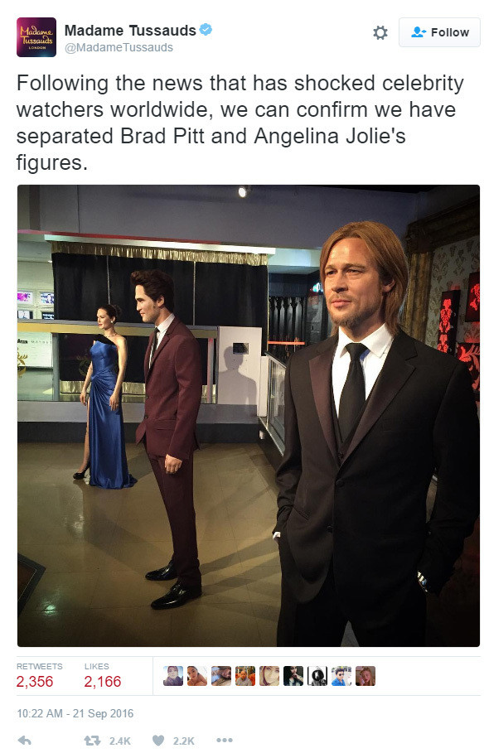Open first liker avatar in the row

(x=173, y=676)
